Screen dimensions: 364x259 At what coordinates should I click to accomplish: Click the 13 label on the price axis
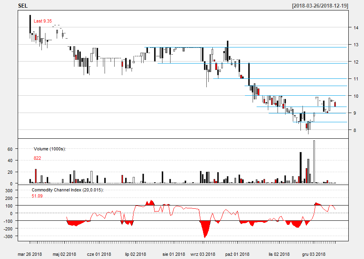tap(356, 45)
